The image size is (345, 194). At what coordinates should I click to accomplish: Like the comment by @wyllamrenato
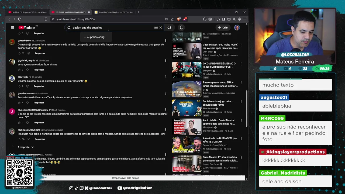click(x=19, y=103)
